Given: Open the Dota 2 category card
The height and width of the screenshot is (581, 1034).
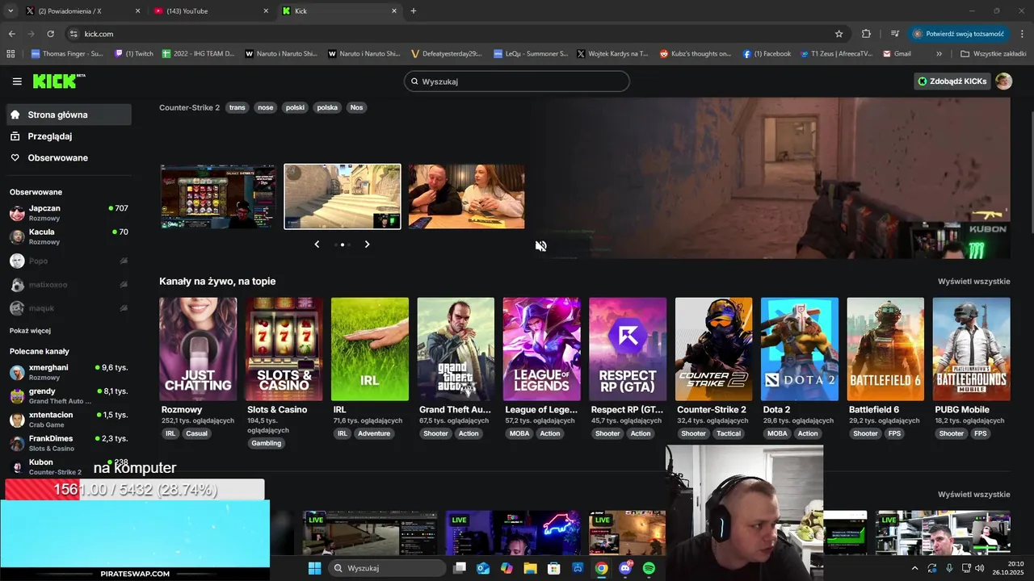Looking at the screenshot, I should (x=800, y=349).
